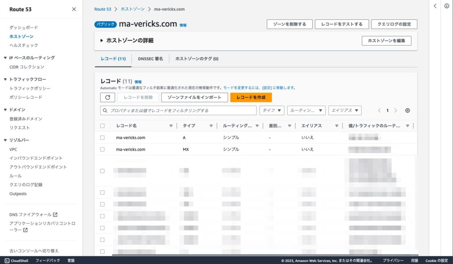Switch to DNSSEC 署名 tab
This screenshot has height=264, width=453.
pos(150,59)
